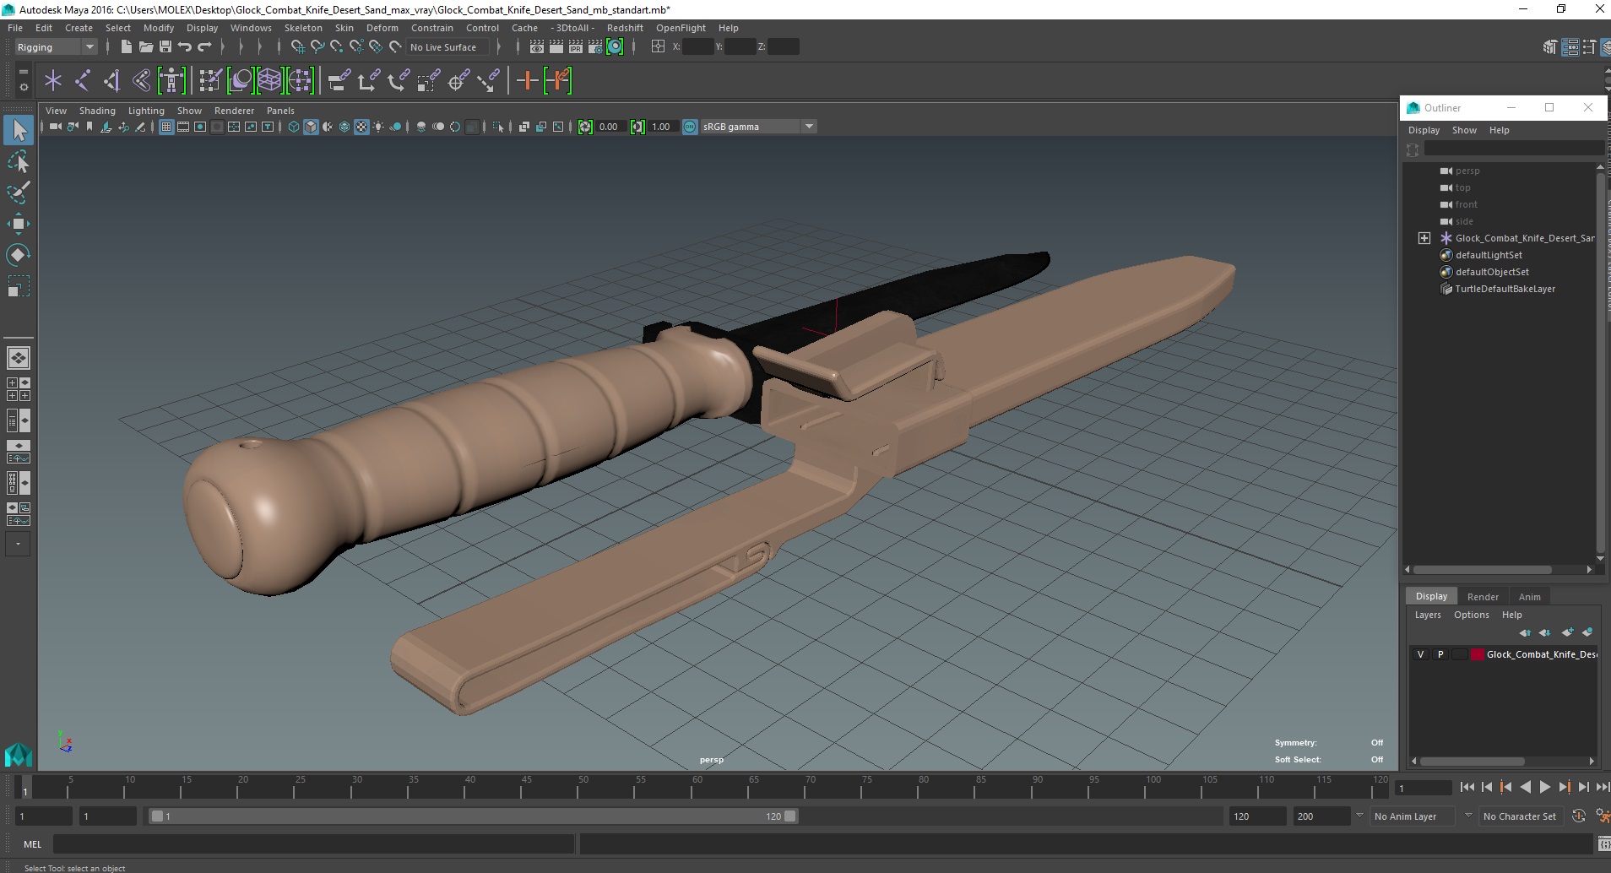Toggle P playback for Glock_Combat_Knife layer
Viewport: 1611px width, 873px height.
pyautogui.click(x=1440, y=654)
